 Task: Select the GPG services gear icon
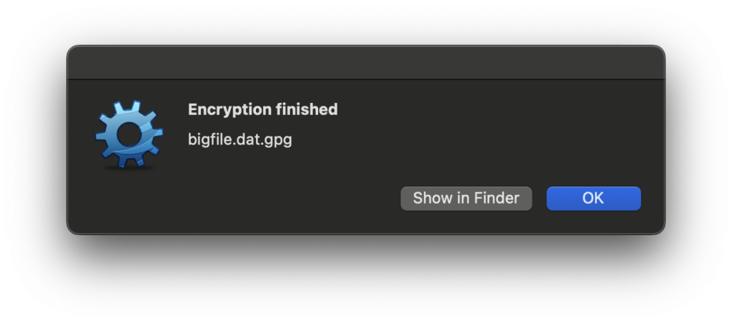click(x=124, y=134)
